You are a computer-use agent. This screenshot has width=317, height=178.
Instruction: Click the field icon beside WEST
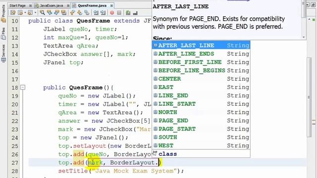[156, 145]
